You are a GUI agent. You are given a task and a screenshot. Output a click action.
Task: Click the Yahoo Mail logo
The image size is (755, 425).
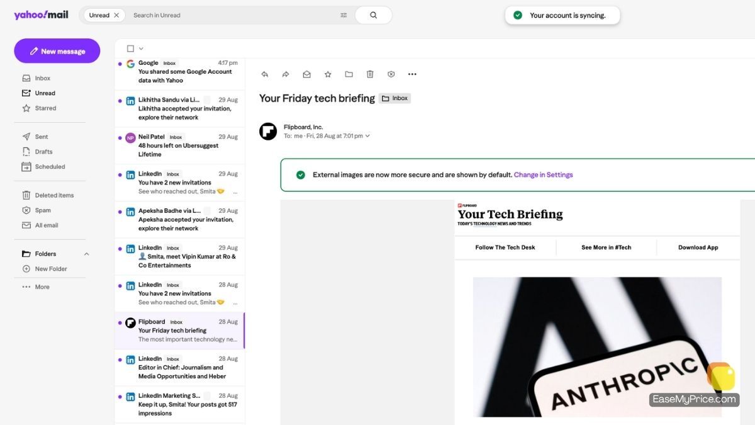click(x=41, y=14)
